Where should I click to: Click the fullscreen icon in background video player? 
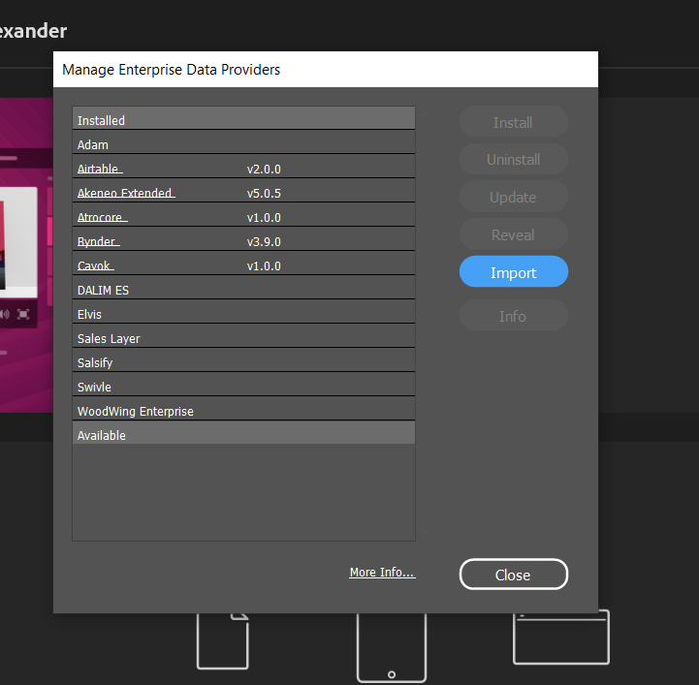[23, 315]
